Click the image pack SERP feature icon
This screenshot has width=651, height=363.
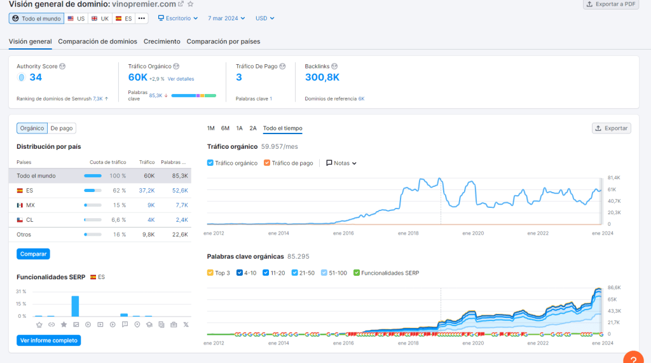tap(76, 325)
